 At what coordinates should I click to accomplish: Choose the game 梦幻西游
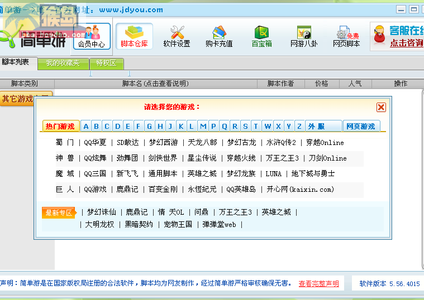click(x=163, y=142)
